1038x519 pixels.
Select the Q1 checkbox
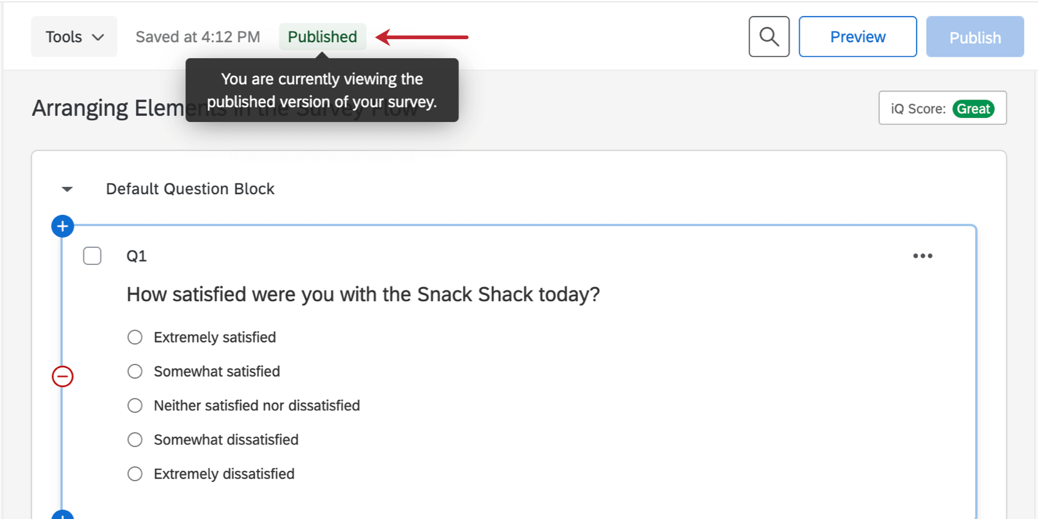[x=92, y=256]
